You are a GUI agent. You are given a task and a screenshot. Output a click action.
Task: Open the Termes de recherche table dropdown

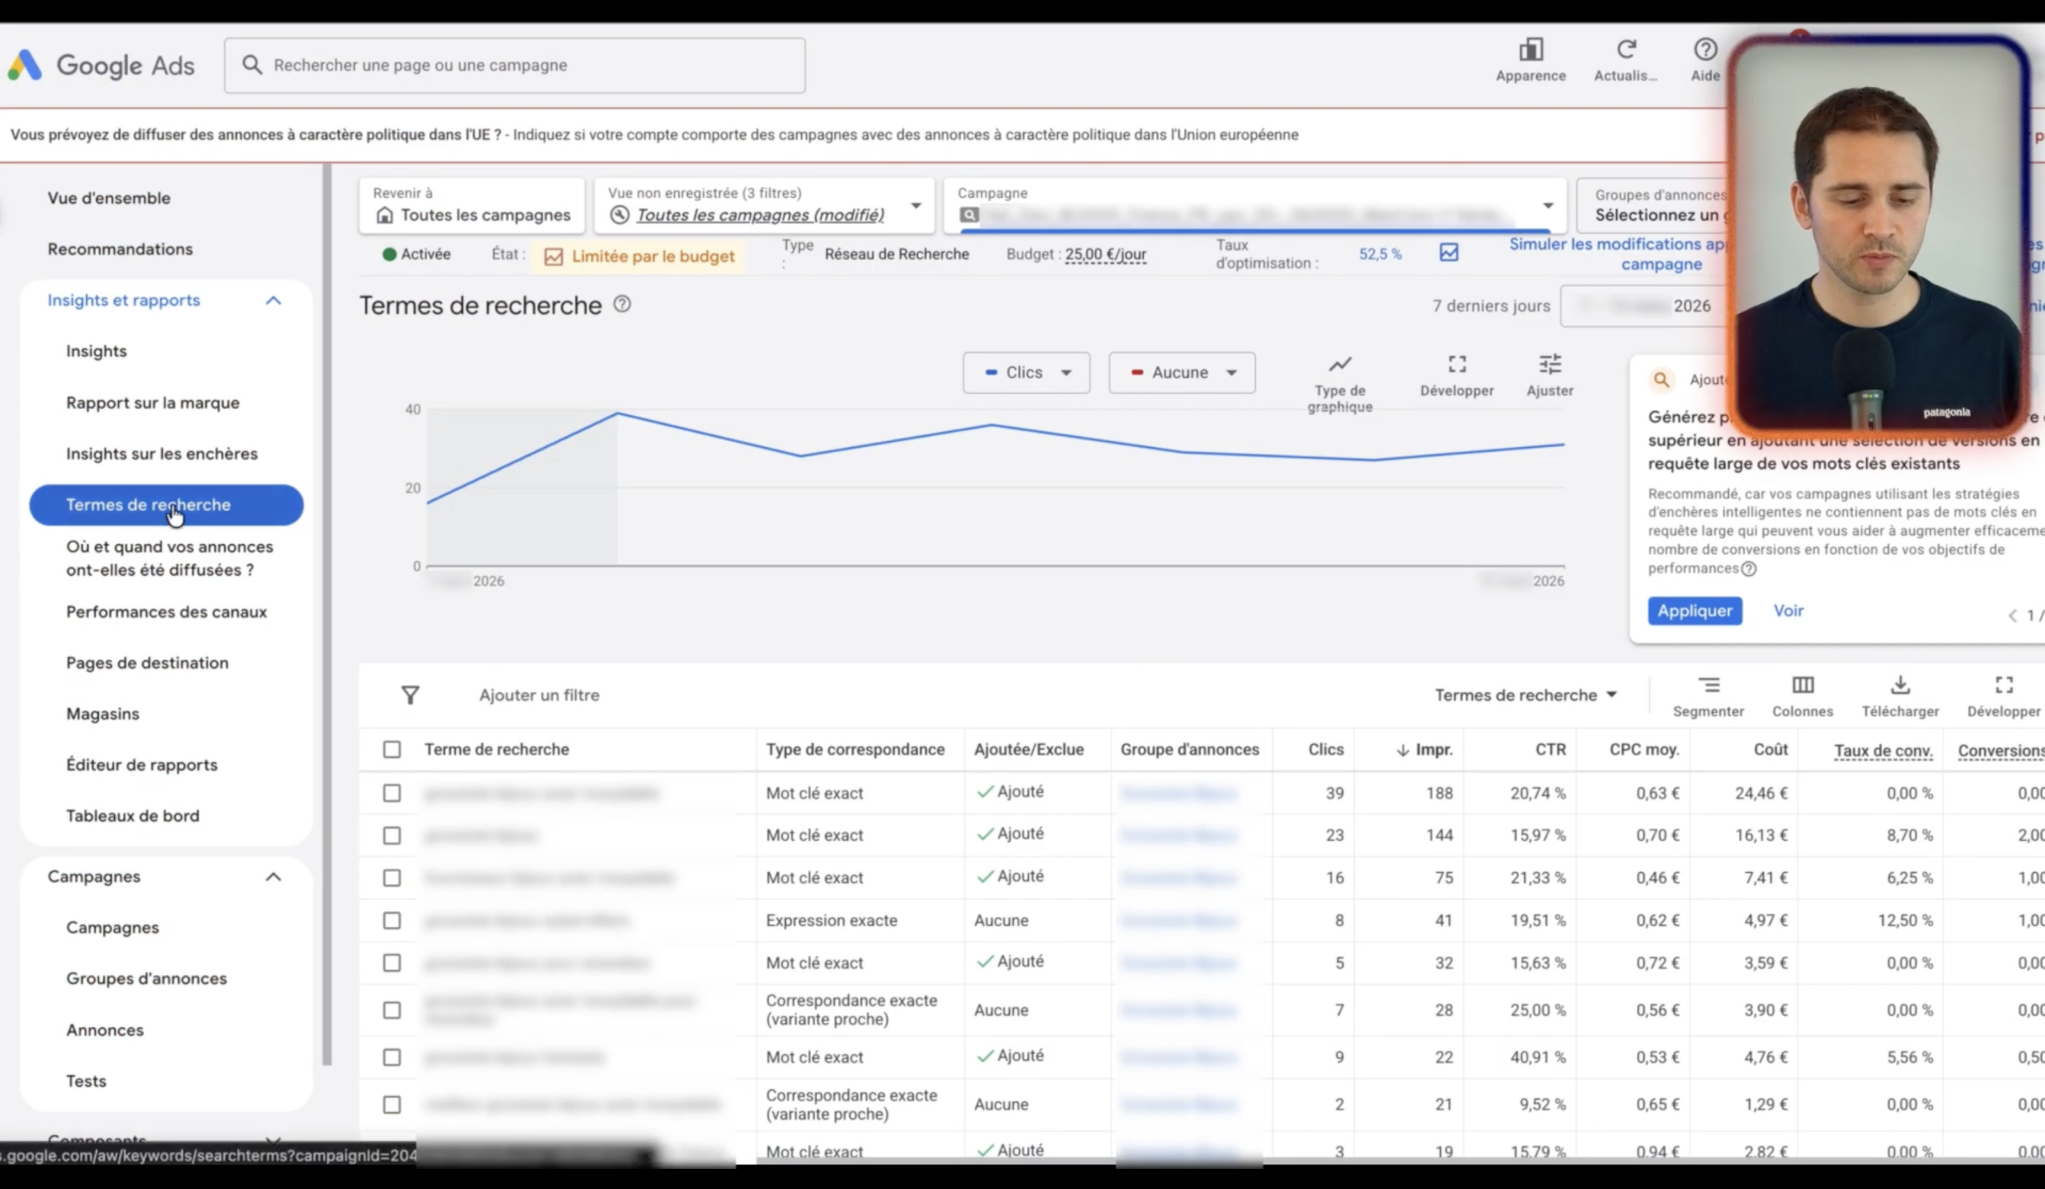(1526, 695)
